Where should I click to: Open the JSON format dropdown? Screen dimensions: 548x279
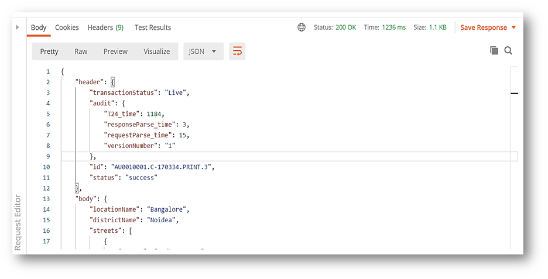click(203, 51)
